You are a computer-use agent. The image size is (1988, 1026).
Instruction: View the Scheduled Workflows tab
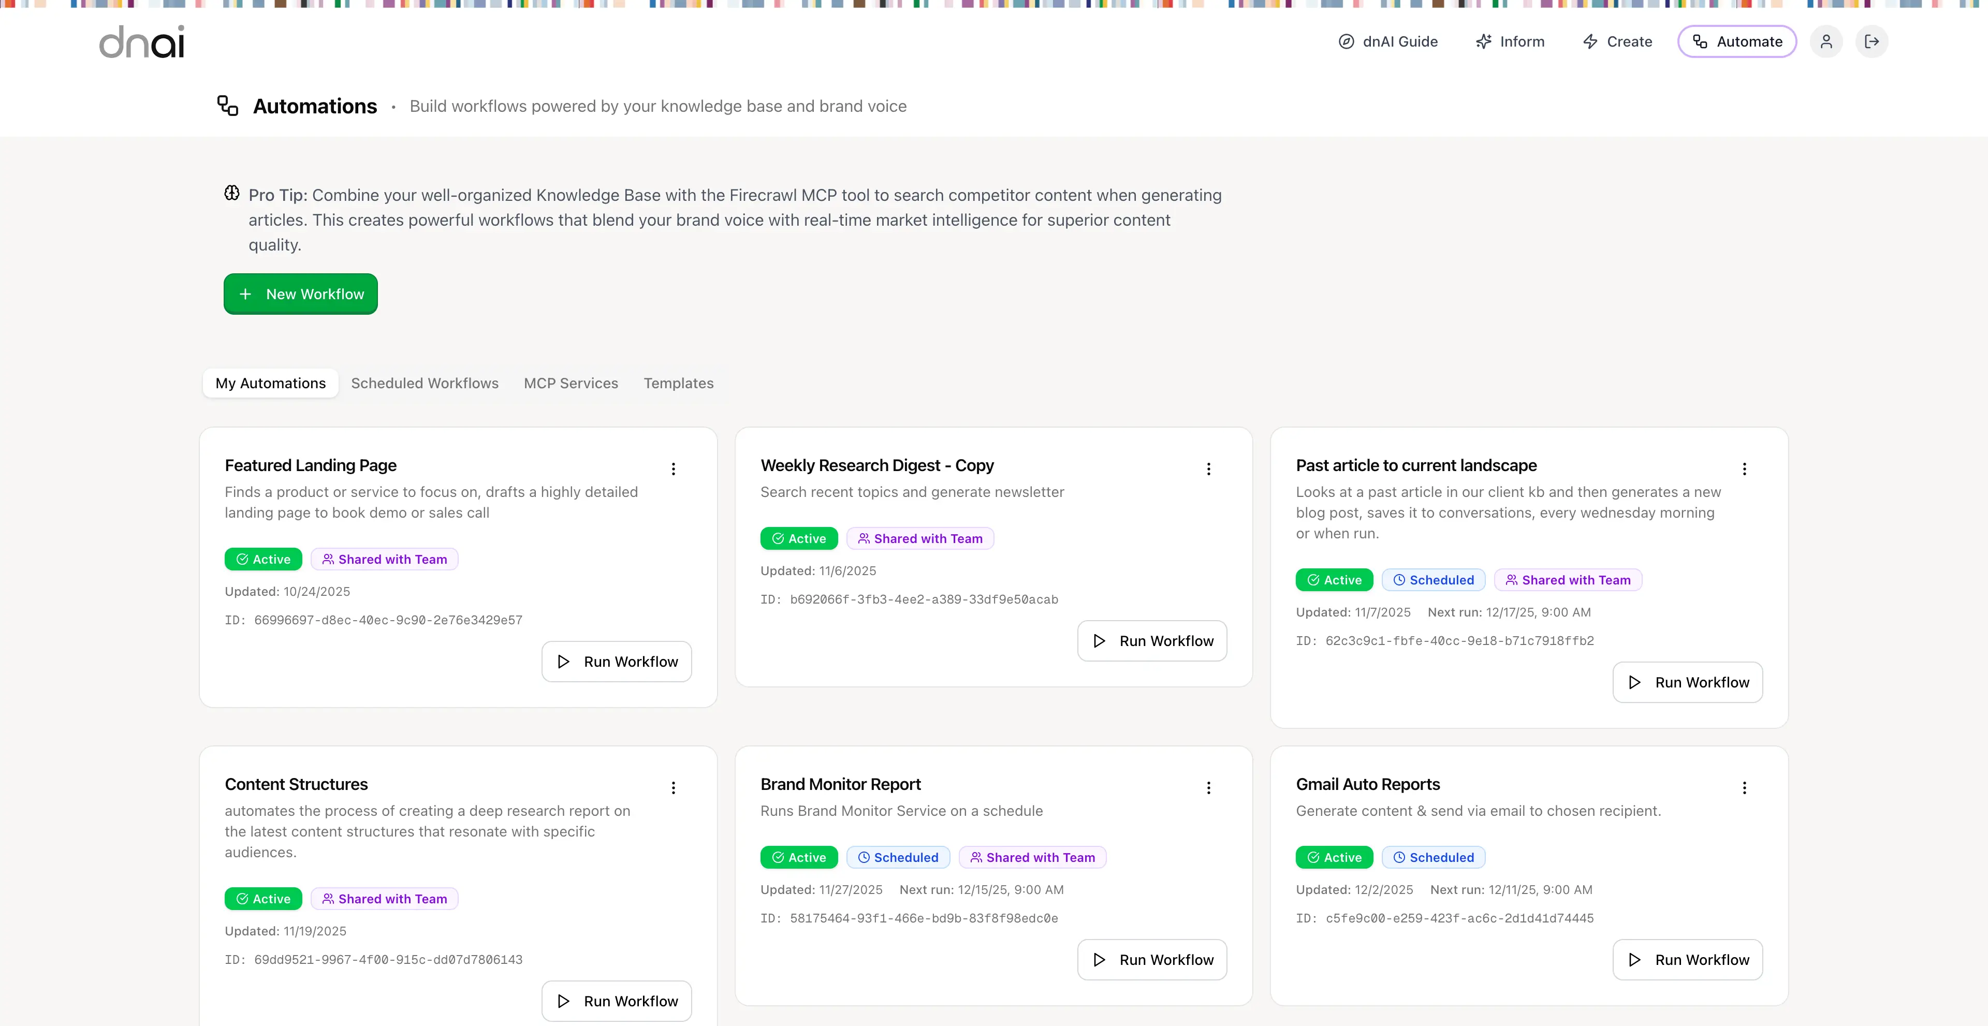(425, 383)
